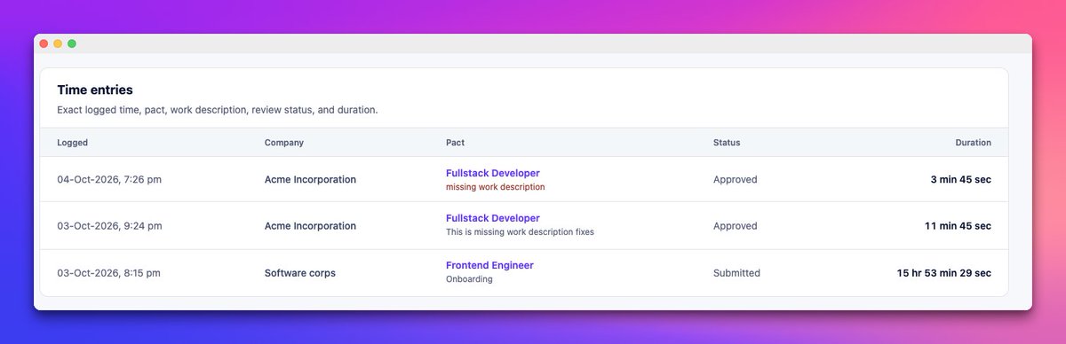This screenshot has width=1066, height=344.
Task: Select the 03-Oct-2026, 9:24 pm logged time
Action: [x=109, y=226]
